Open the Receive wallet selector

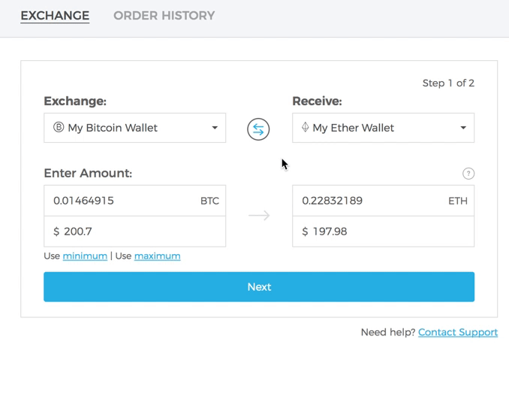(383, 128)
